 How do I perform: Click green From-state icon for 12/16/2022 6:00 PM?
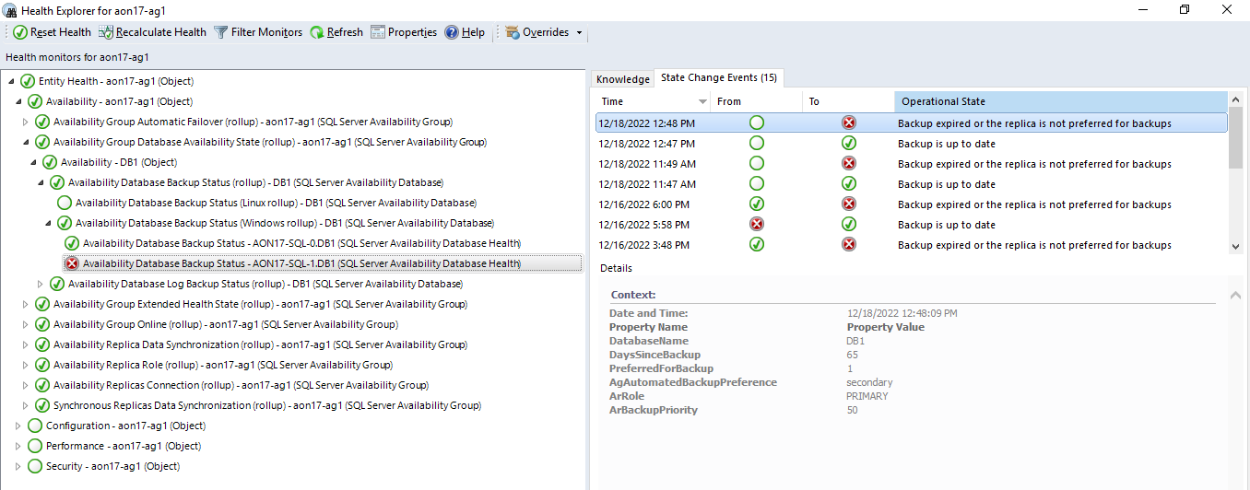[x=757, y=204]
